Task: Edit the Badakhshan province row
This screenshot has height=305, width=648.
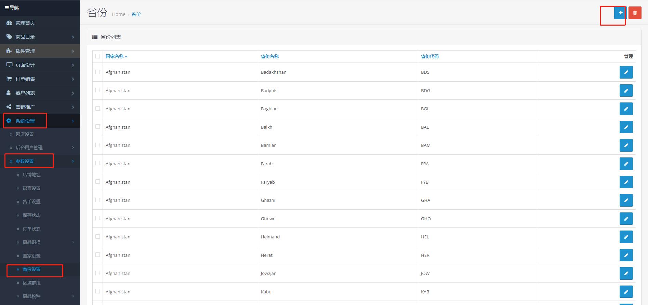Action: (x=626, y=72)
